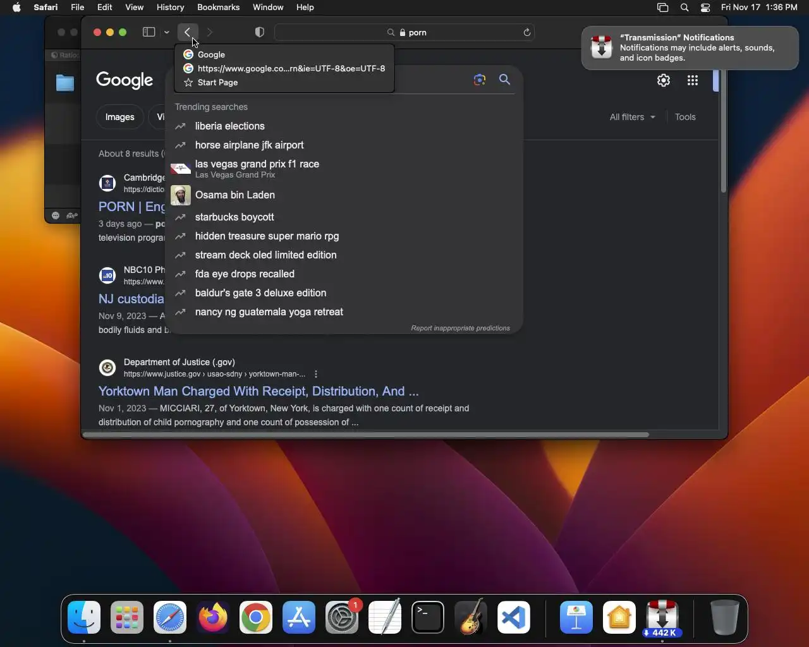809x647 pixels.
Task: Select trending search starbucks boycott
Action: tap(344, 217)
